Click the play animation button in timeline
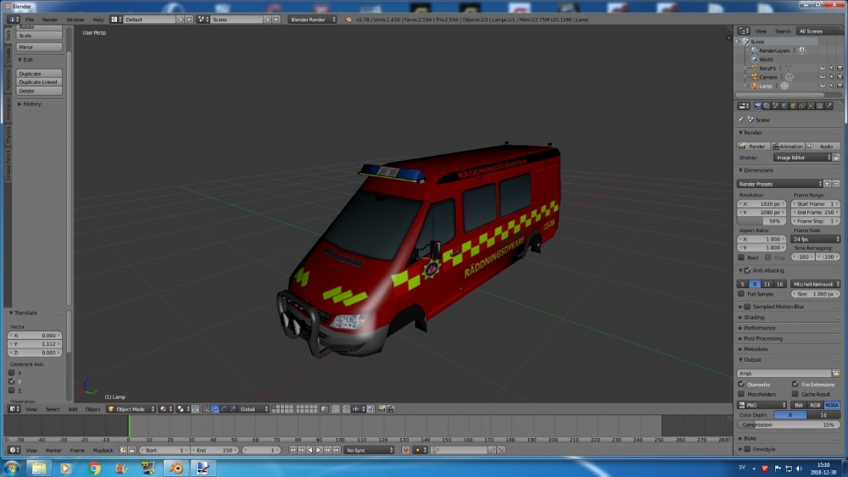 point(319,450)
